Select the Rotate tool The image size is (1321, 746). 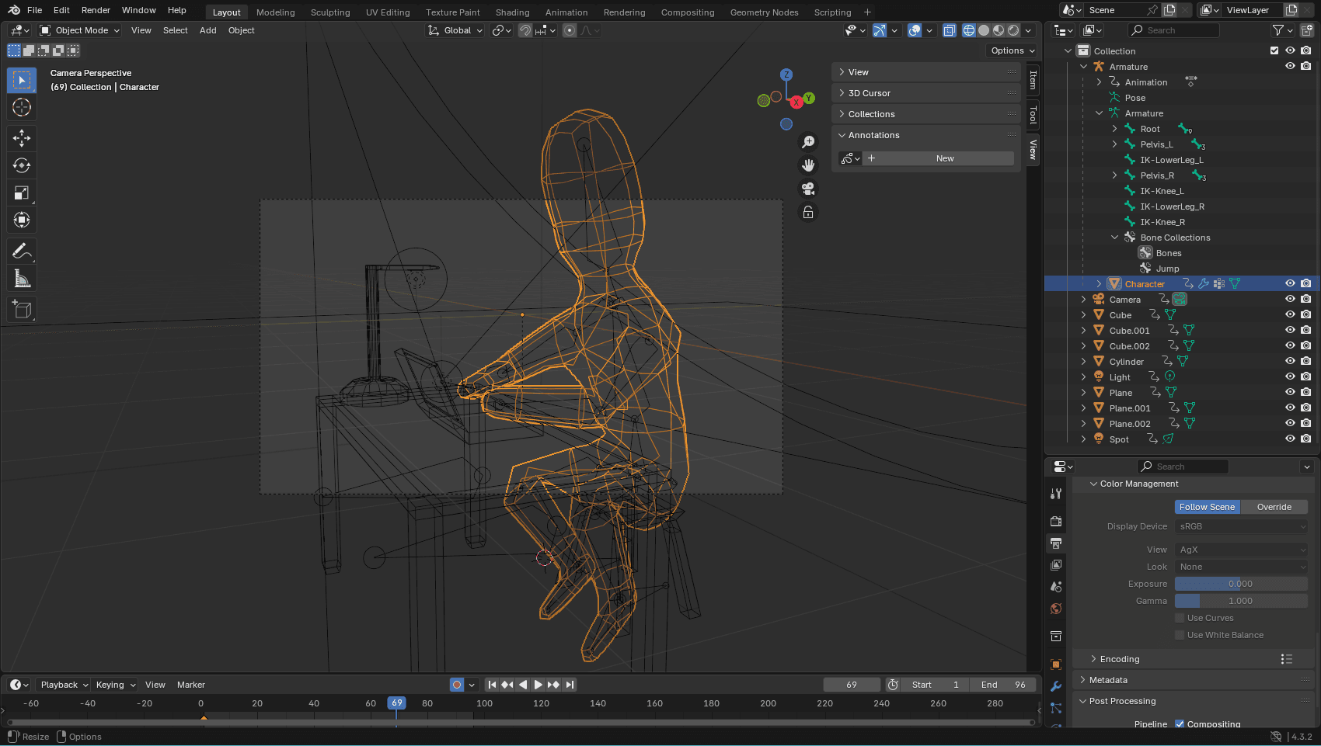[22, 165]
